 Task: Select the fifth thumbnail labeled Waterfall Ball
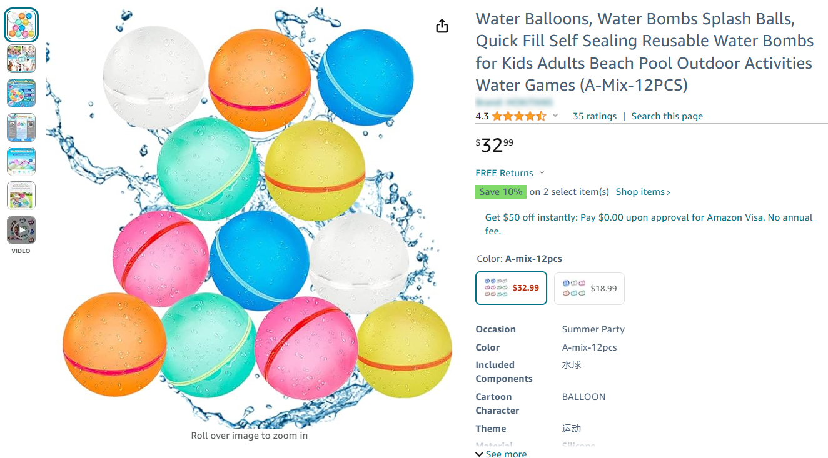pos(21,161)
